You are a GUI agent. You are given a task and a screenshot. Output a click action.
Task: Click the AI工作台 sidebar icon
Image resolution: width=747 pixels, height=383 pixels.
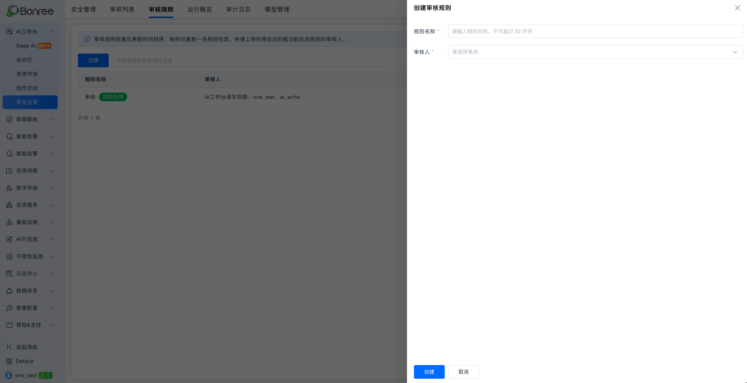(9, 32)
